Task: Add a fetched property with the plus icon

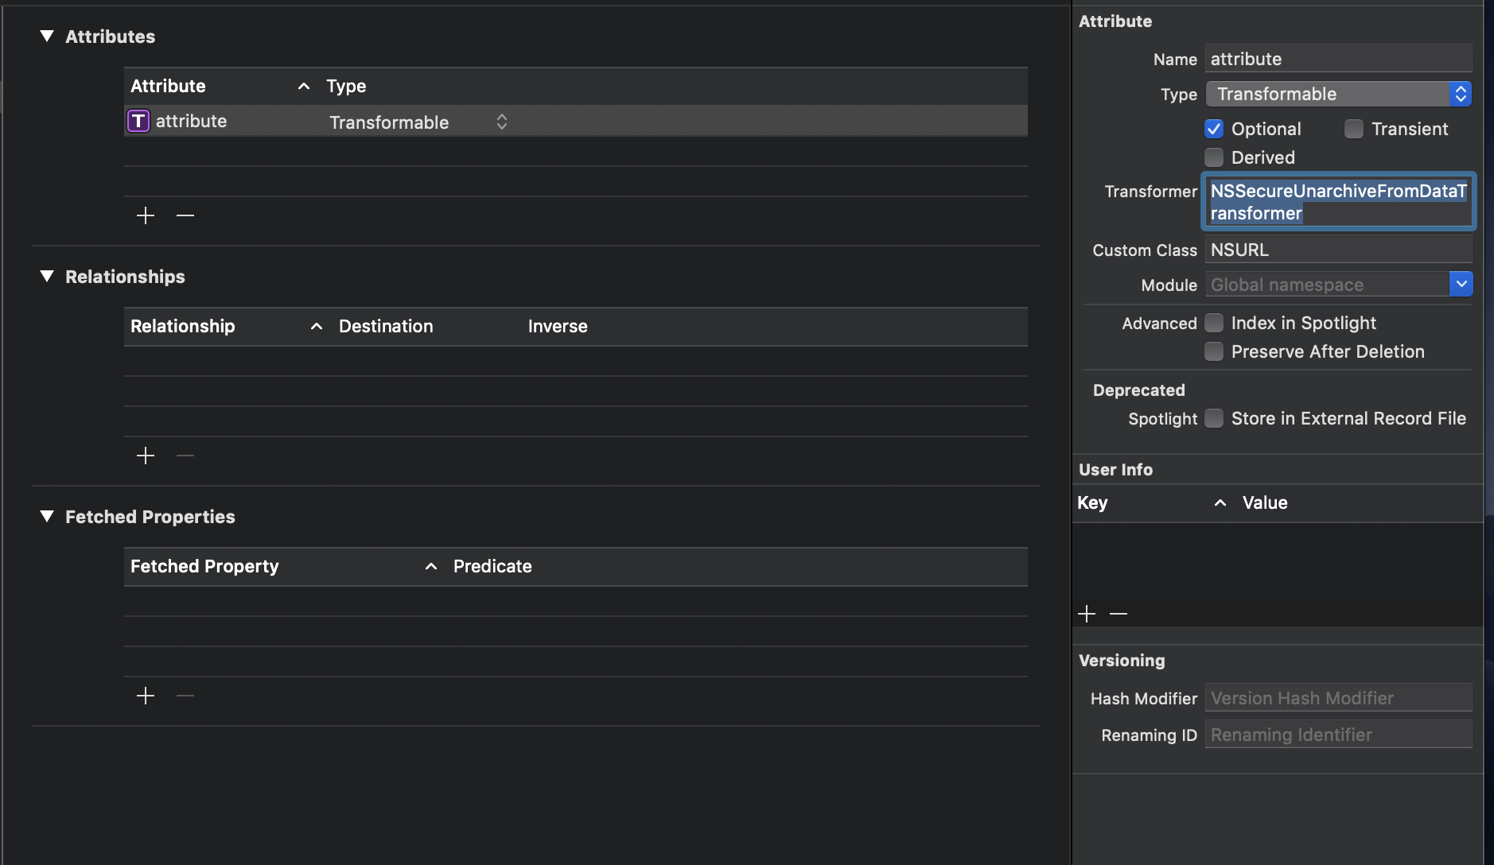Action: [x=146, y=695]
